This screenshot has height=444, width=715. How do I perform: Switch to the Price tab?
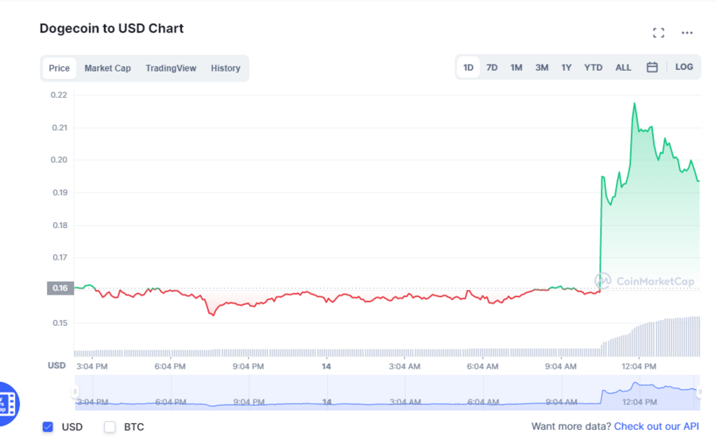pos(60,68)
